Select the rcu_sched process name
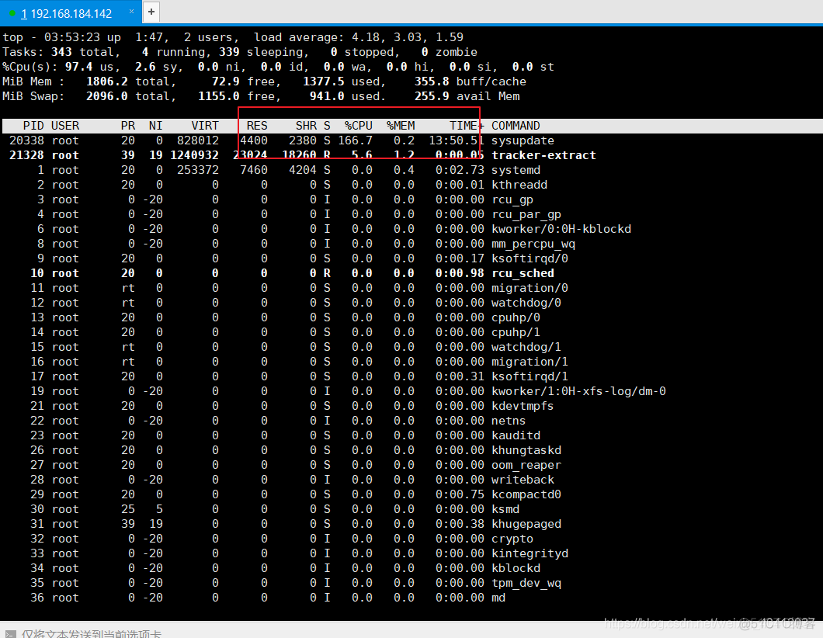Screen dimensions: 823x638 pos(523,273)
